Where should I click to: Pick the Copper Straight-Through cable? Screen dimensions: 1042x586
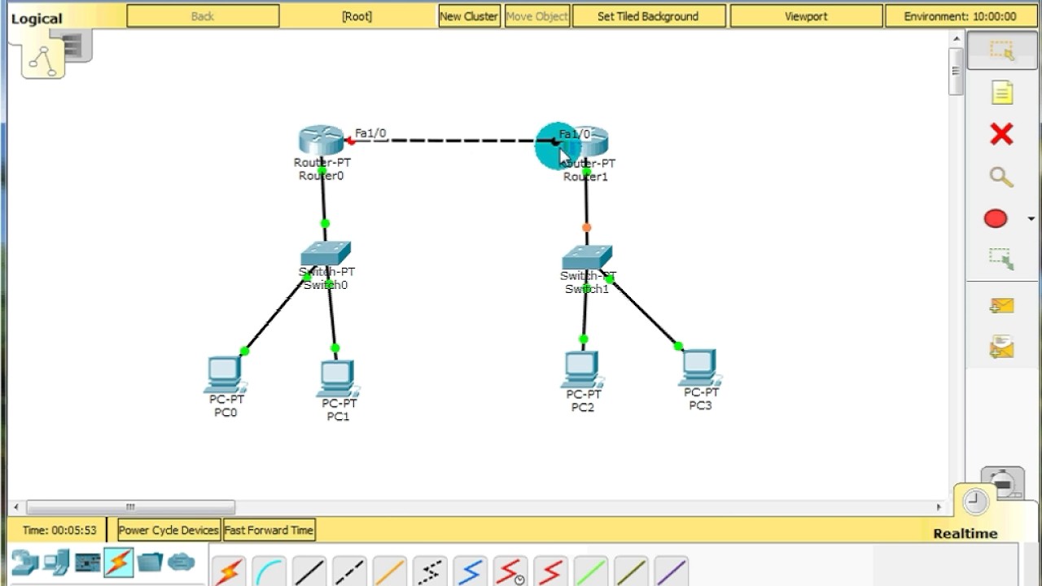309,571
